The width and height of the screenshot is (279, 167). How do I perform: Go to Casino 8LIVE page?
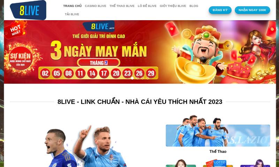pyautogui.click(x=95, y=6)
